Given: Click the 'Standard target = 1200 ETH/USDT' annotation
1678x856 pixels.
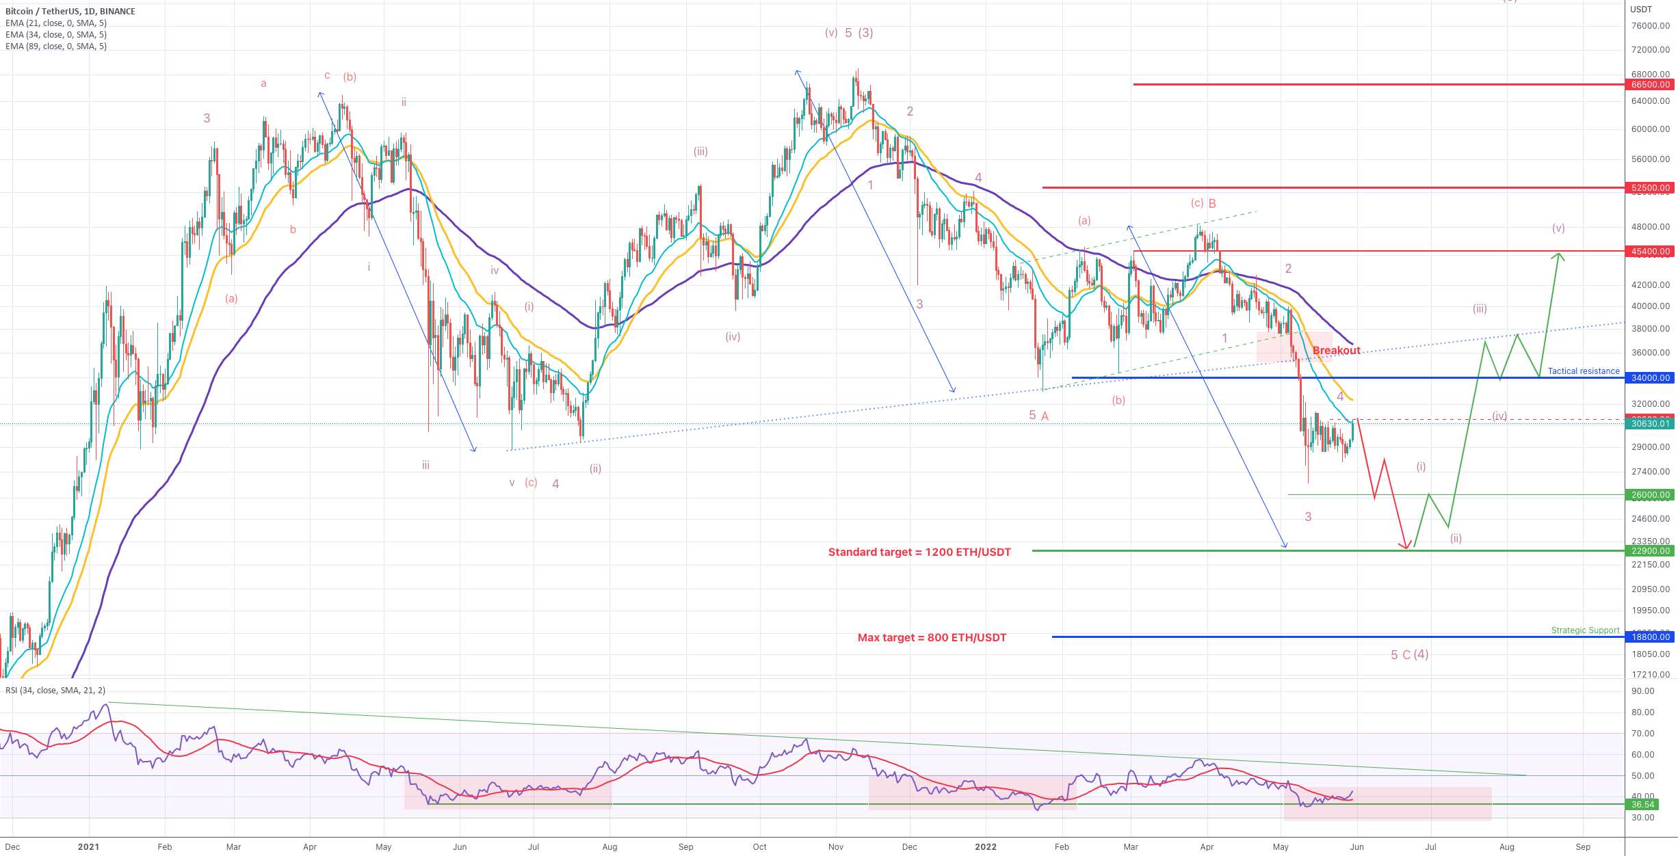Looking at the screenshot, I should [919, 552].
